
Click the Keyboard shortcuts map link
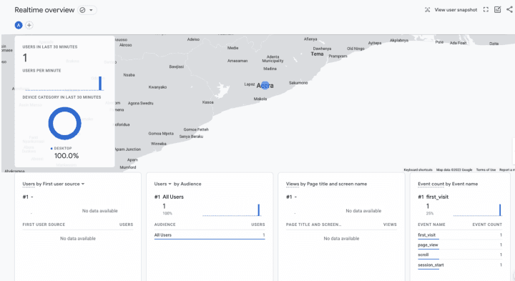(418, 169)
